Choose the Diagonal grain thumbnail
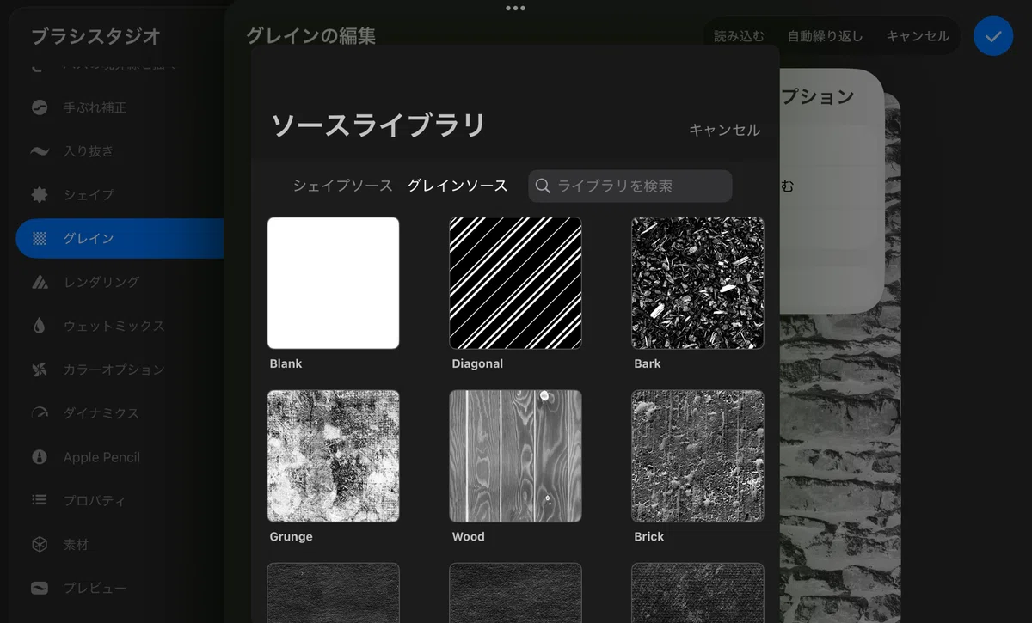The image size is (1032, 623). pyautogui.click(x=515, y=283)
